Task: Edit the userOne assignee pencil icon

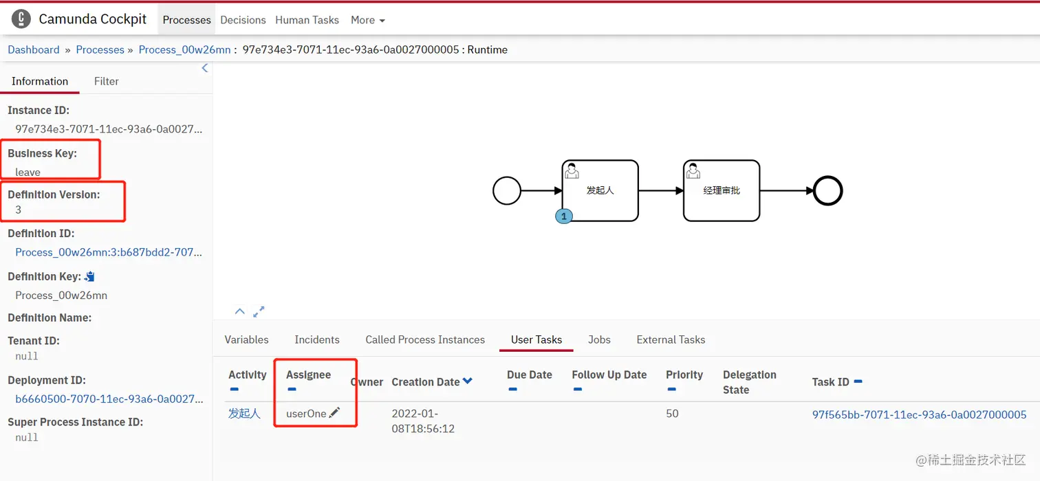Action: pyautogui.click(x=334, y=413)
